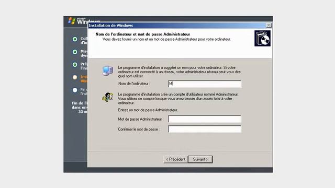Click the 'Nom de l'ordinateur :' label
Image resolution: width=335 pixels, height=188 pixels.
[134, 84]
